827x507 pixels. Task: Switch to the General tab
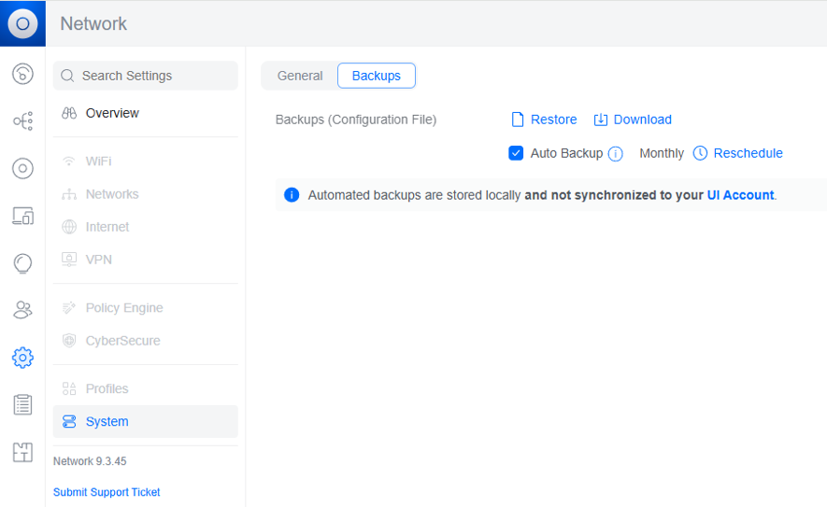pyautogui.click(x=300, y=76)
